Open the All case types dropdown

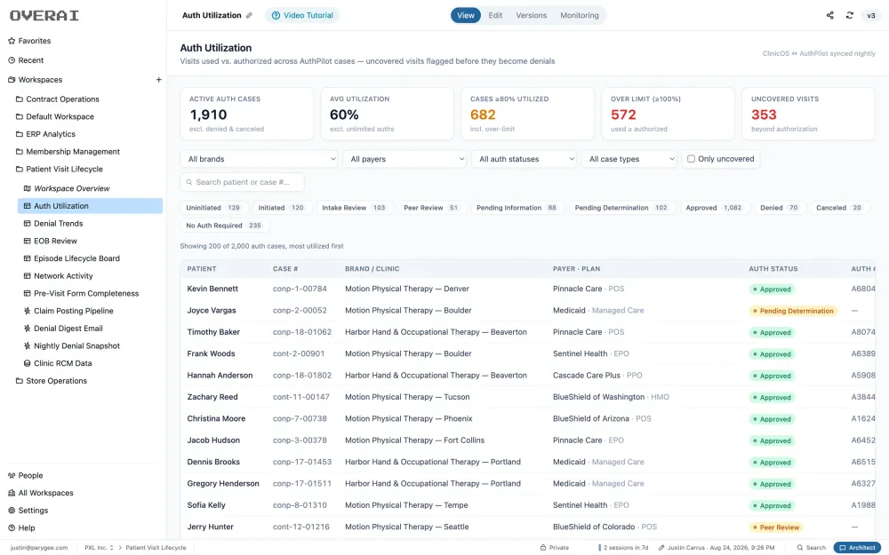629,159
